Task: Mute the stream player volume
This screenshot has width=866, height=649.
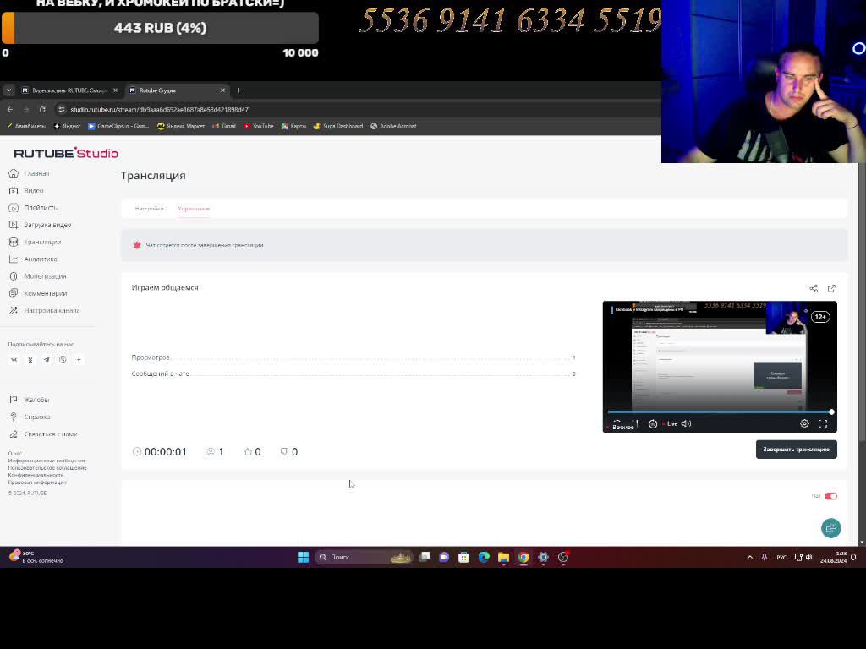Action: pos(687,424)
